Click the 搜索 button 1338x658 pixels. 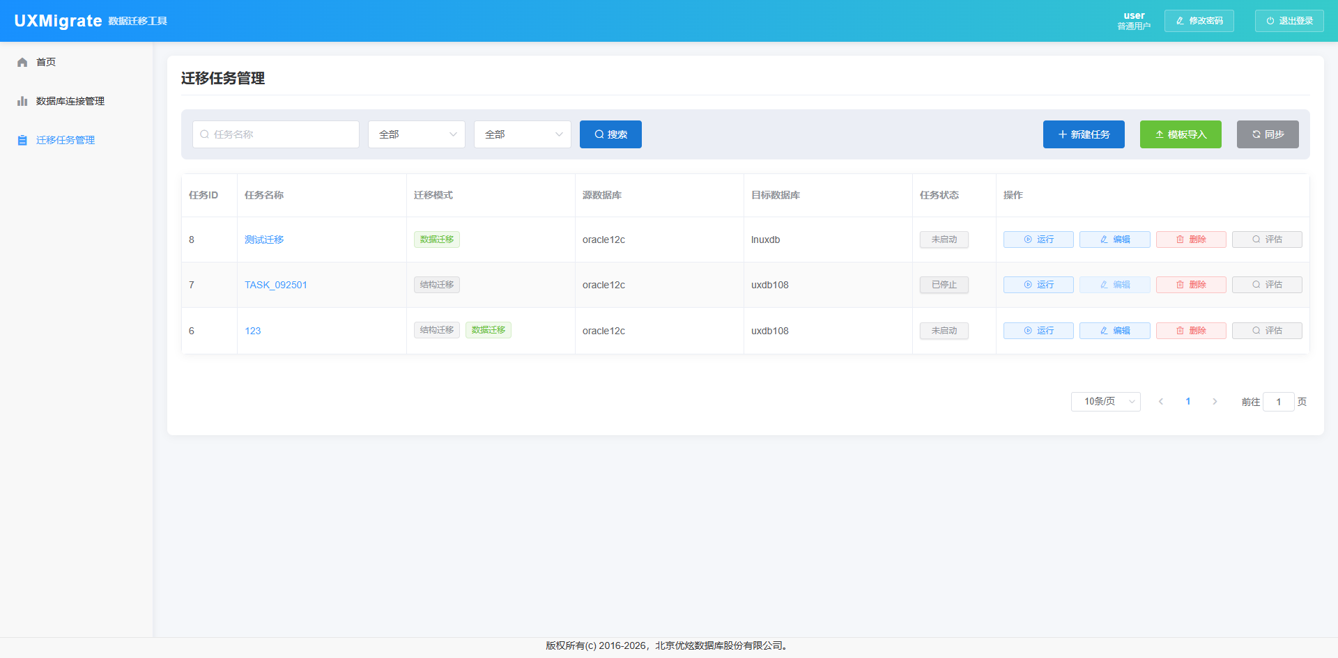point(610,134)
